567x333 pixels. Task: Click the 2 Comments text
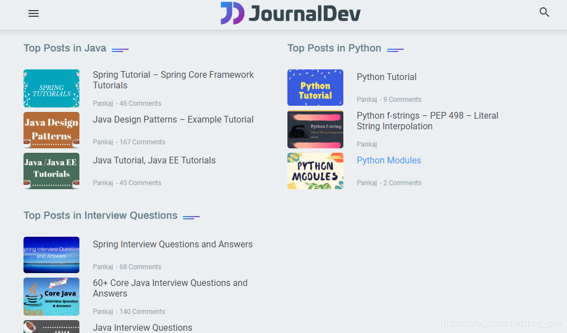point(403,183)
